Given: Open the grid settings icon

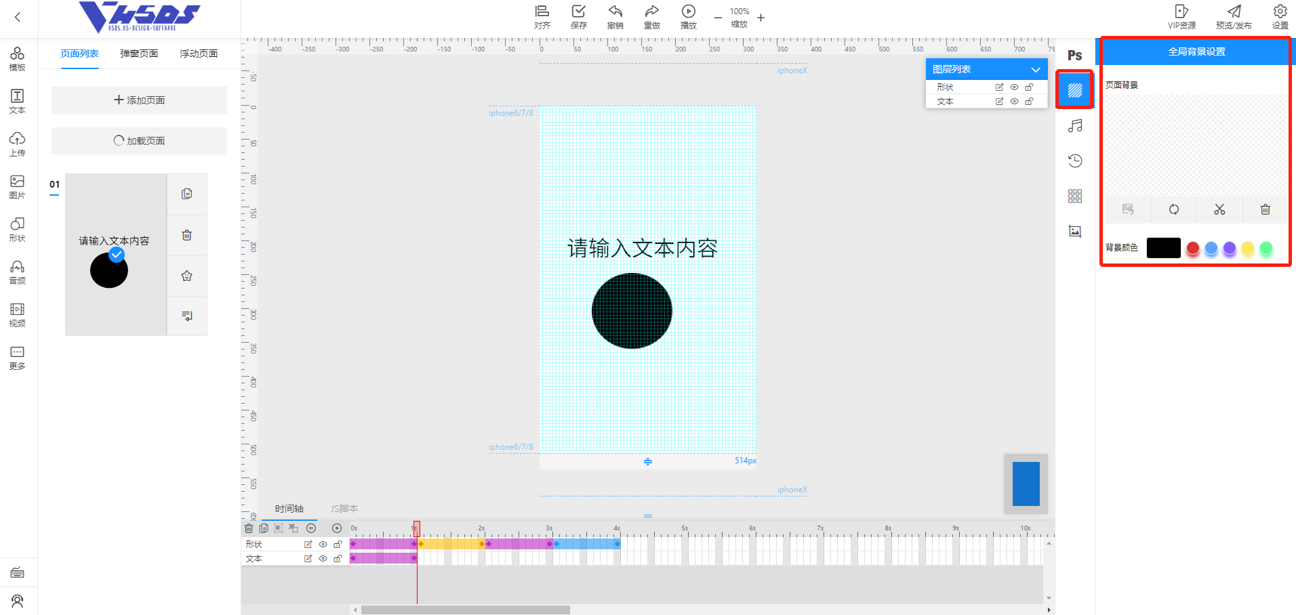Looking at the screenshot, I should coord(1075,196).
